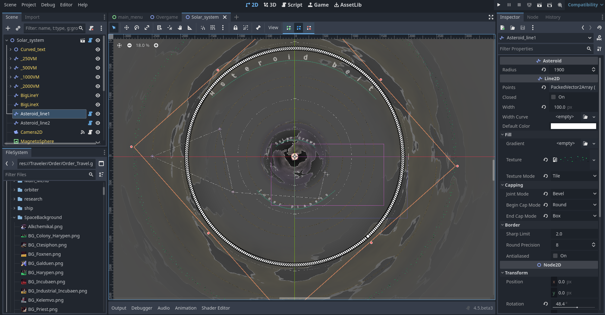Open the Begin Cap Mode dropdown
This screenshot has height=315, width=605.
(574, 205)
